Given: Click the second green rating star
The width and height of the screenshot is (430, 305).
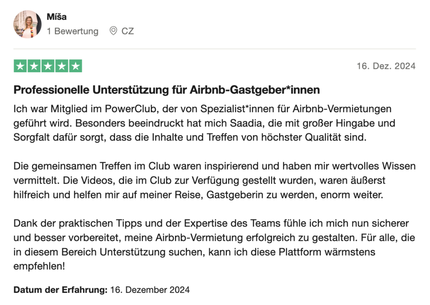Looking at the screenshot, I should [x=34, y=66].
